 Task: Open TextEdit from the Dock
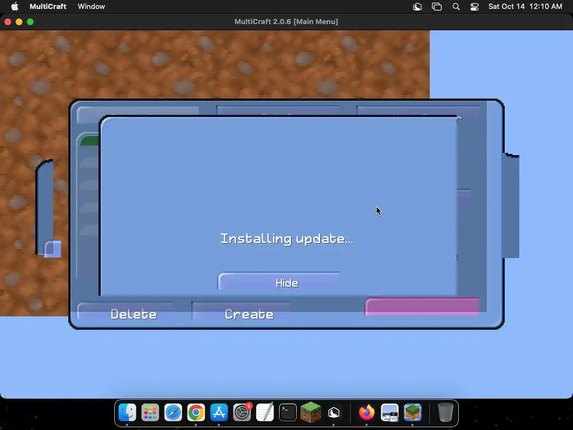click(265, 413)
